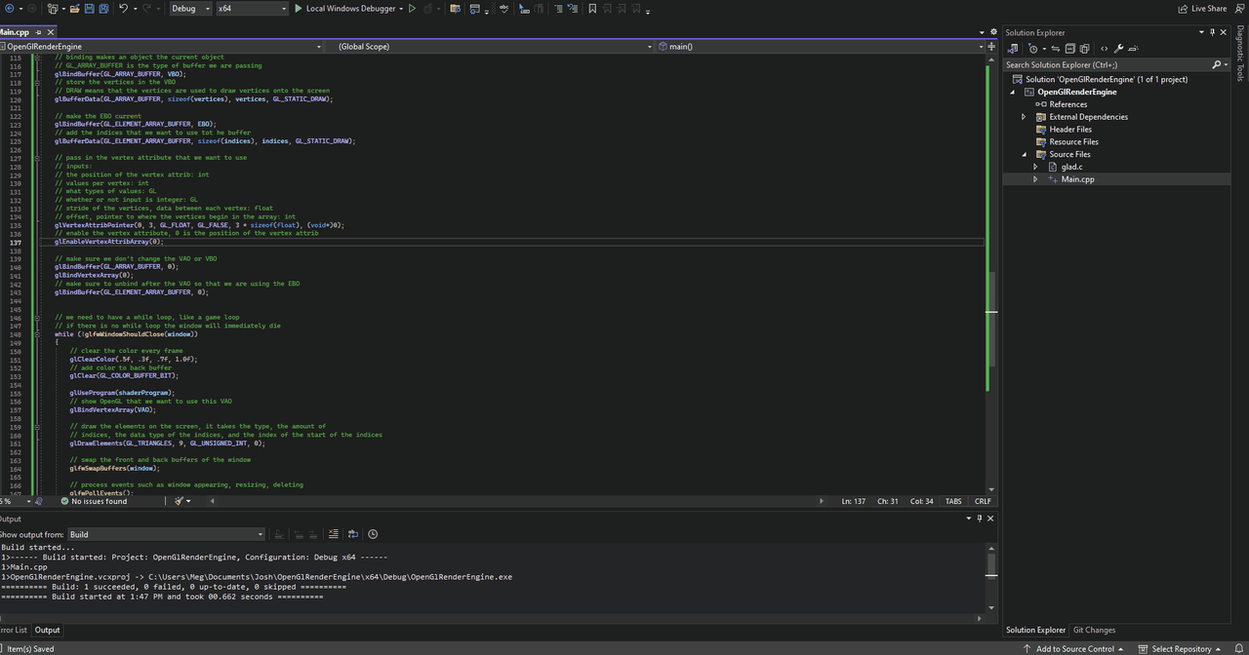Select the References item in Solution Explorer
1249x655 pixels.
click(1068, 104)
